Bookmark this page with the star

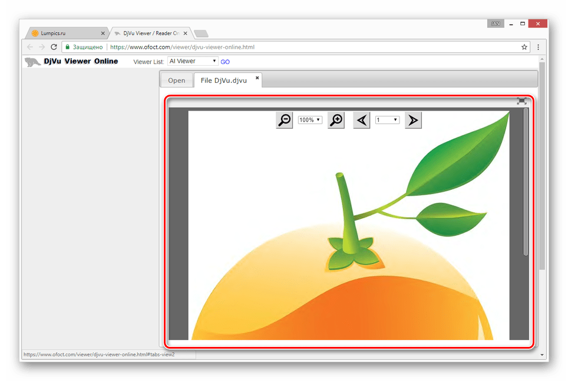point(524,47)
